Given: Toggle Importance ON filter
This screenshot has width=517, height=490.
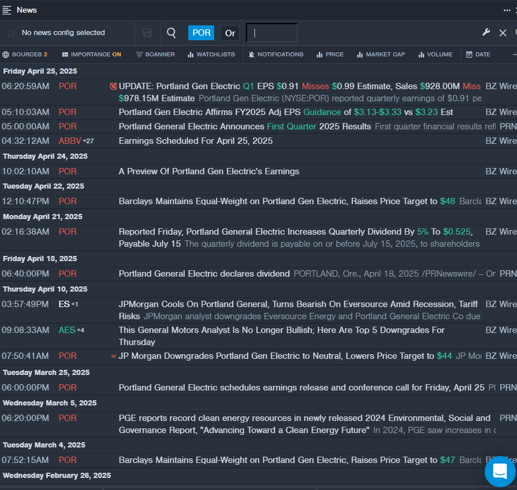Looking at the screenshot, I should [92, 54].
